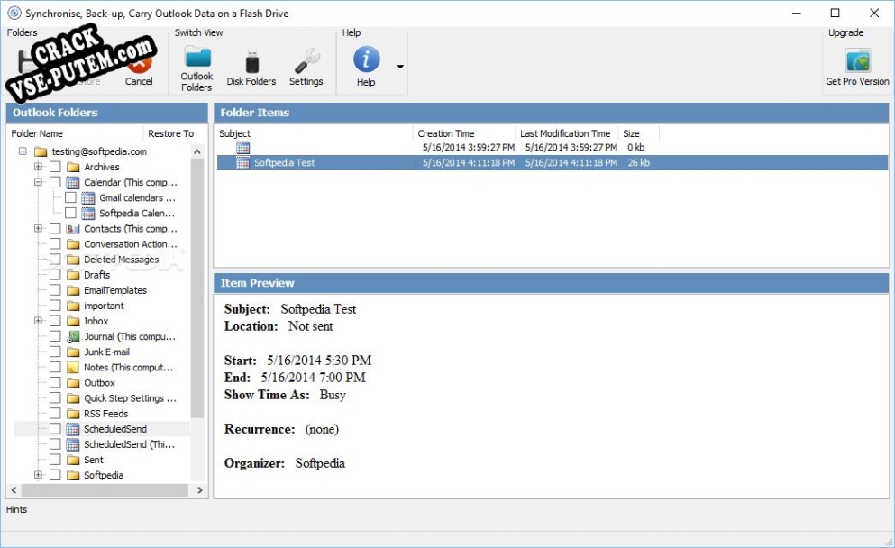The image size is (895, 548).
Task: Check the Calendar folder checkbox
Action: tap(55, 182)
